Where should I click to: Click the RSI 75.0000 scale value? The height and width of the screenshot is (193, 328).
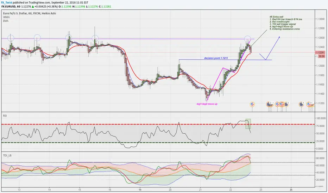(x=320, y=126)
